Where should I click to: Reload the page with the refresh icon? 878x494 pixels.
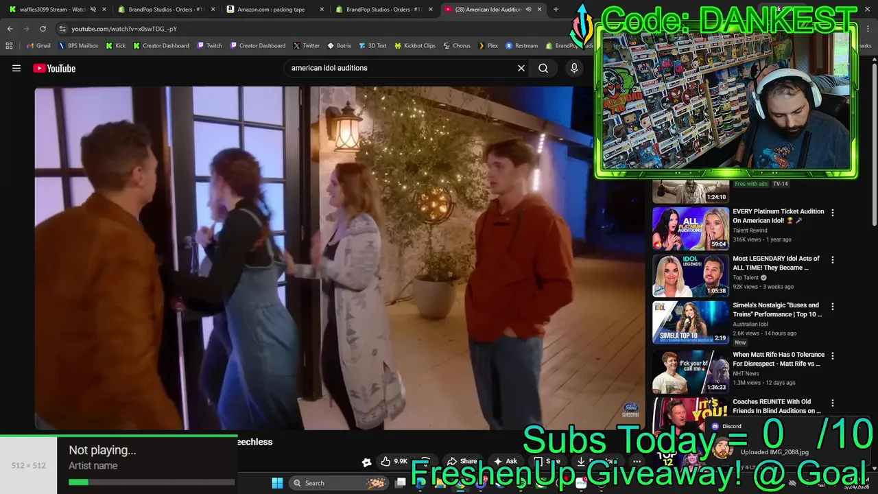[x=43, y=29]
